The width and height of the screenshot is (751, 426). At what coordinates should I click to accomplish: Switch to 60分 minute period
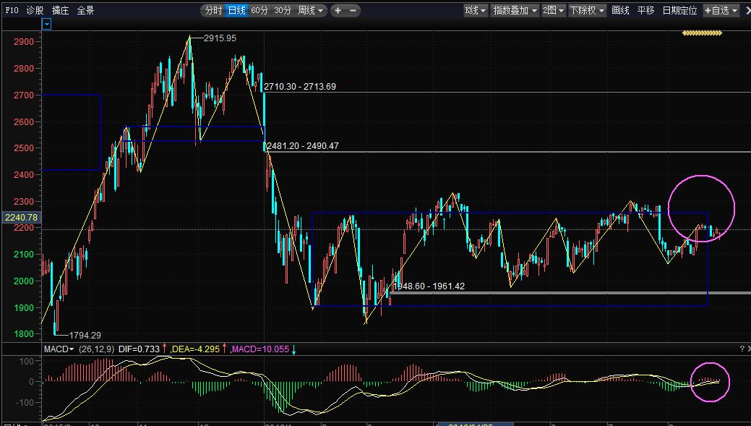(259, 10)
